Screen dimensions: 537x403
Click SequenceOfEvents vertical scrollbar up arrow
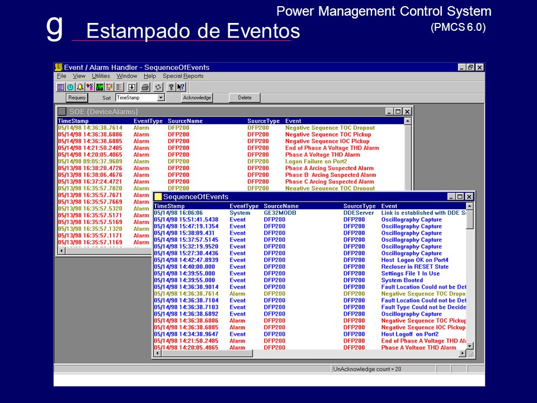pos(469,206)
